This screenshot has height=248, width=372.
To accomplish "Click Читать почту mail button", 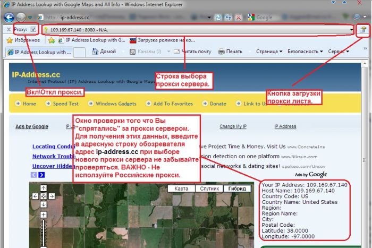I will (x=192, y=52).
